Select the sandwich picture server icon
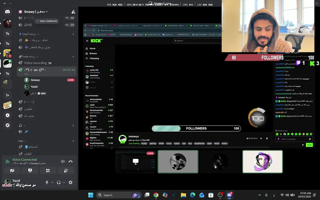The height and width of the screenshot is (200, 320). pos(7,105)
